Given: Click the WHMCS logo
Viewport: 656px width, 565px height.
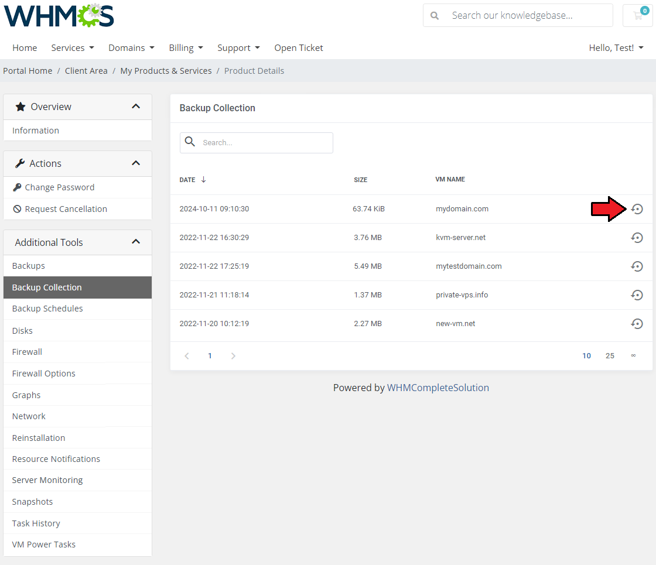Looking at the screenshot, I should 59,15.
